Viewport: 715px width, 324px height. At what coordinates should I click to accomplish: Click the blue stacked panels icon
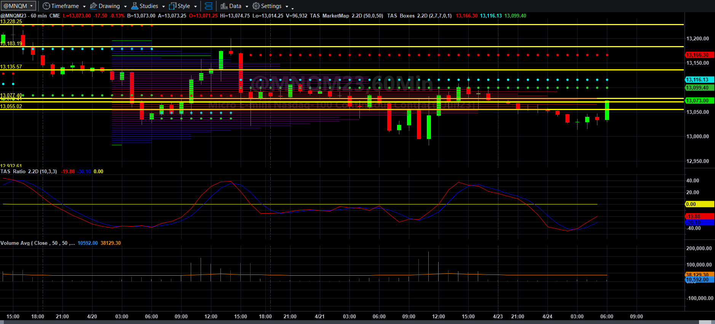(x=209, y=6)
